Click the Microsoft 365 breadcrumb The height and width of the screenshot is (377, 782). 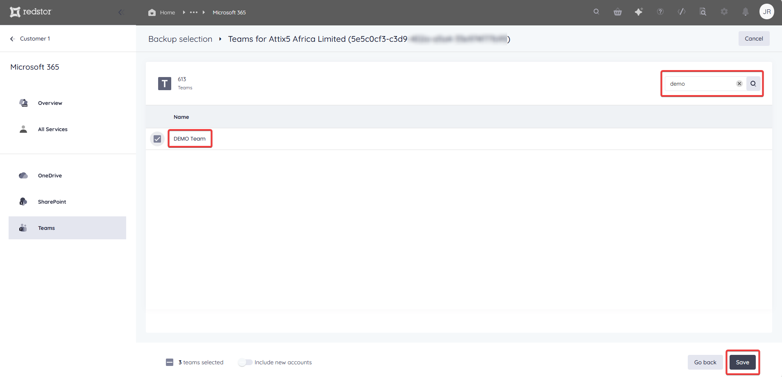[229, 12]
